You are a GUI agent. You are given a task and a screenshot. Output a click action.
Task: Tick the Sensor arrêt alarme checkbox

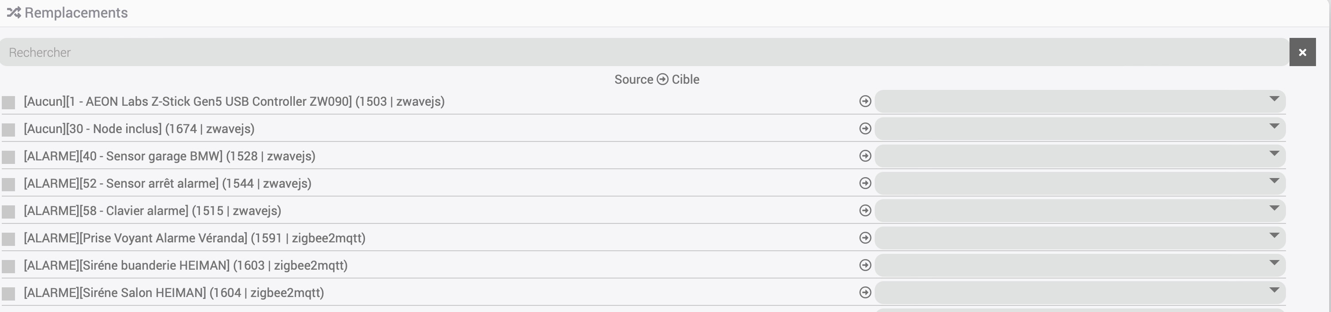coord(9,185)
